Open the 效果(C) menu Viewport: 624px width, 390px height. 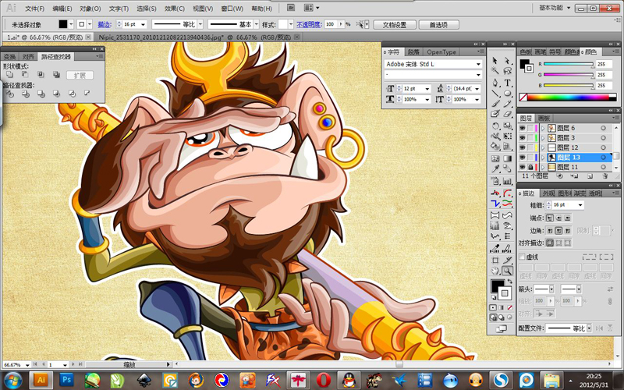pyautogui.click(x=174, y=9)
